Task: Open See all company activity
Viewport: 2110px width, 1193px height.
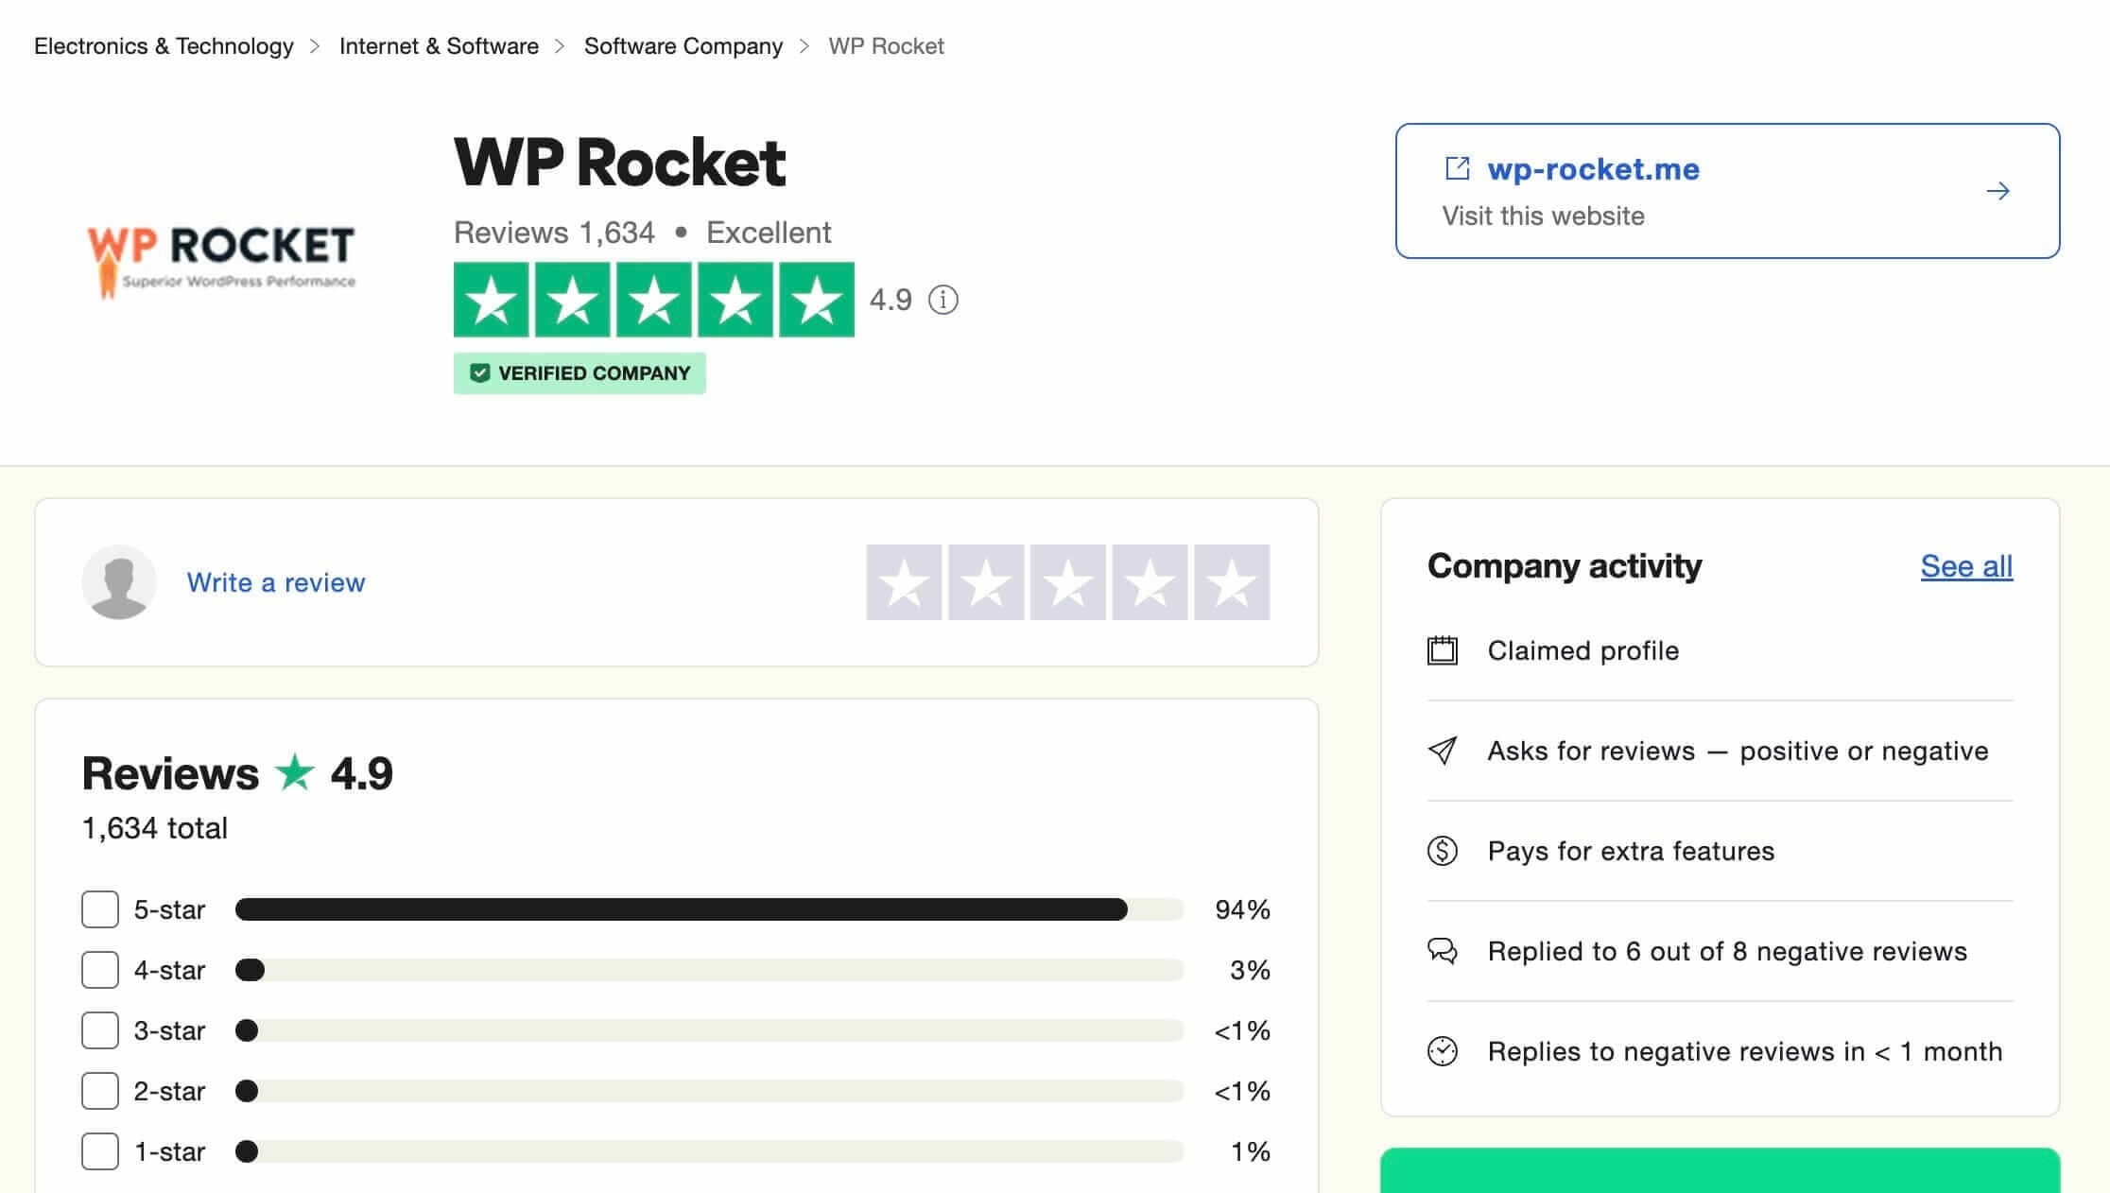Action: pos(1966,565)
